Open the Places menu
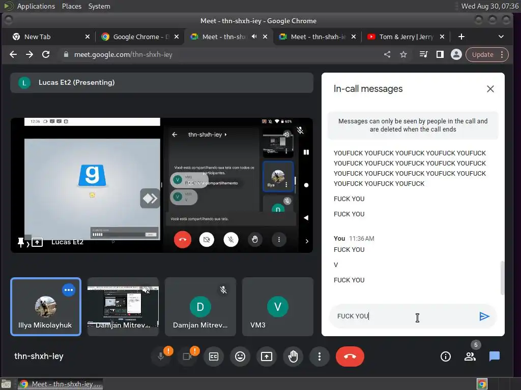 72,6
